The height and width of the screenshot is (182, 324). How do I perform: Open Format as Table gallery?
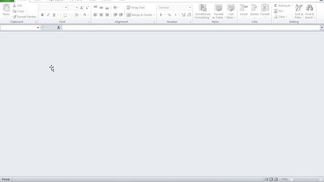click(218, 11)
